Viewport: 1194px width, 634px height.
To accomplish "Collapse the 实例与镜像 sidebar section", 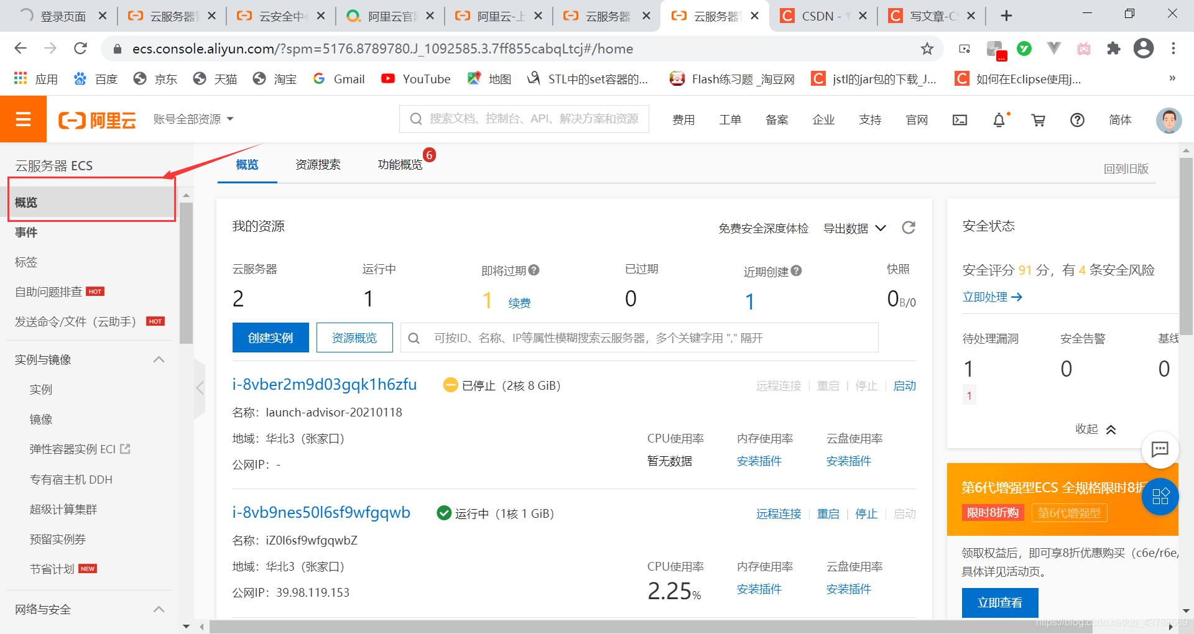I will coord(159,359).
